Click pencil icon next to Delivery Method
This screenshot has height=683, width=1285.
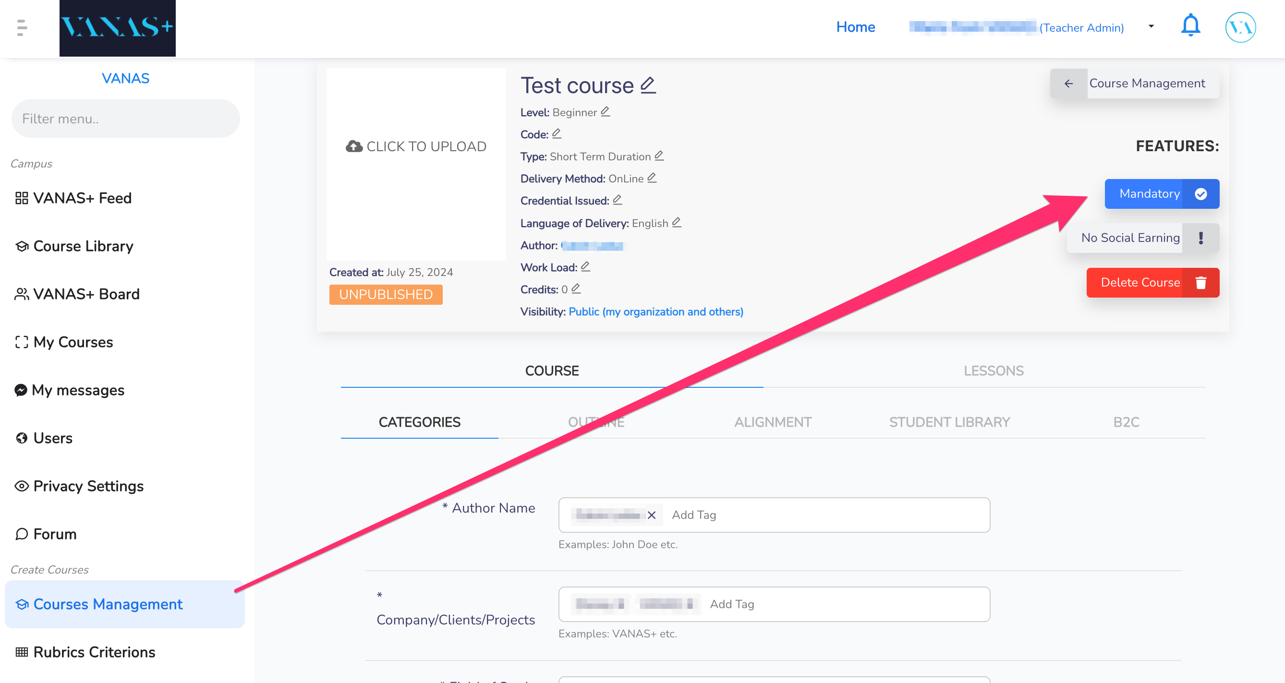click(652, 178)
